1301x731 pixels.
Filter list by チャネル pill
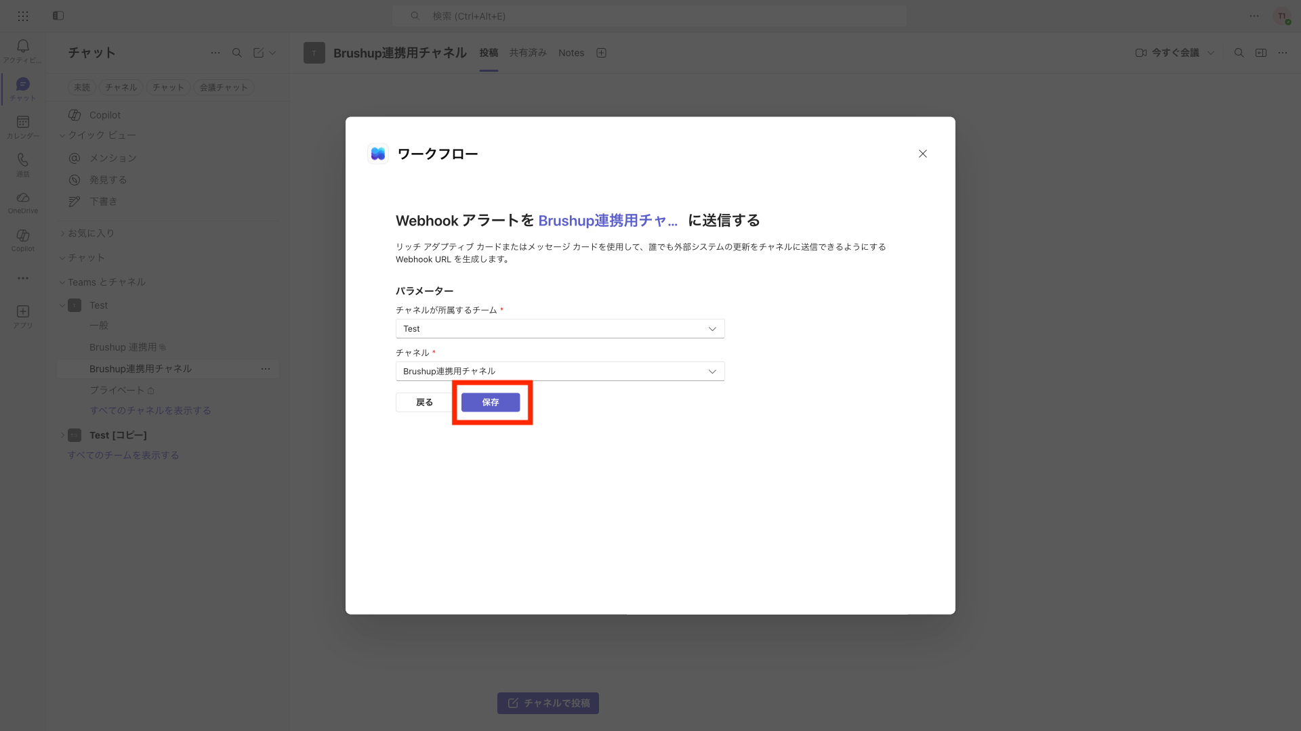coord(121,87)
